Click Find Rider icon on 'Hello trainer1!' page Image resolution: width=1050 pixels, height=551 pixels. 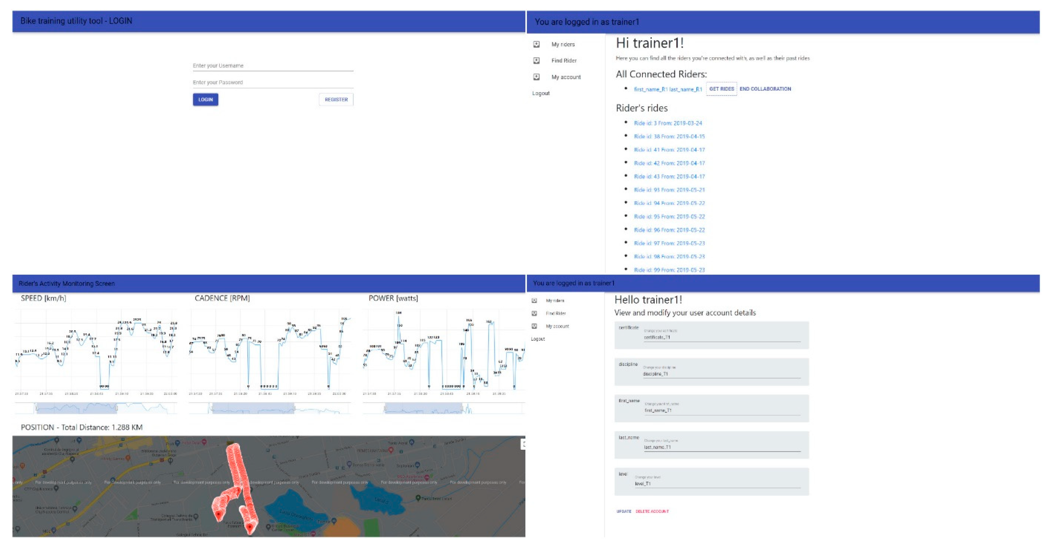[x=534, y=313]
